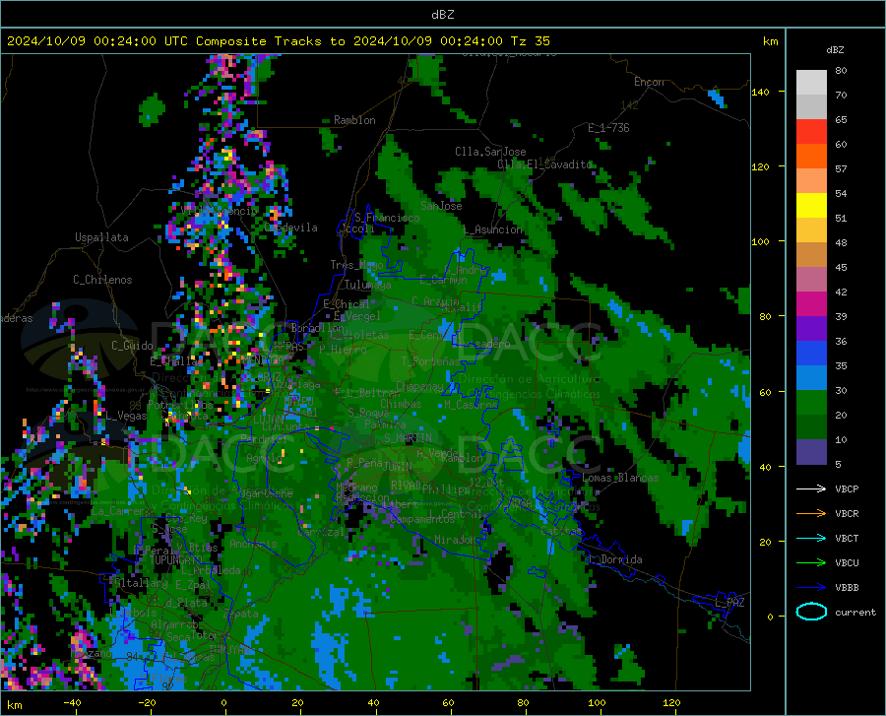The width and height of the screenshot is (886, 716).
Task: Click the 'Anchoris' map label
Action: pos(253,544)
